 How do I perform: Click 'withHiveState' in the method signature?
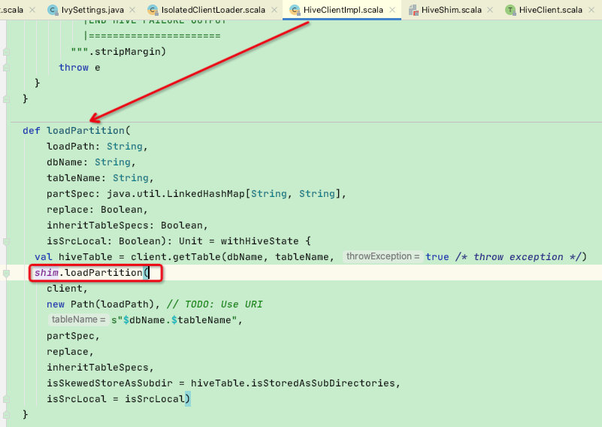click(259, 241)
